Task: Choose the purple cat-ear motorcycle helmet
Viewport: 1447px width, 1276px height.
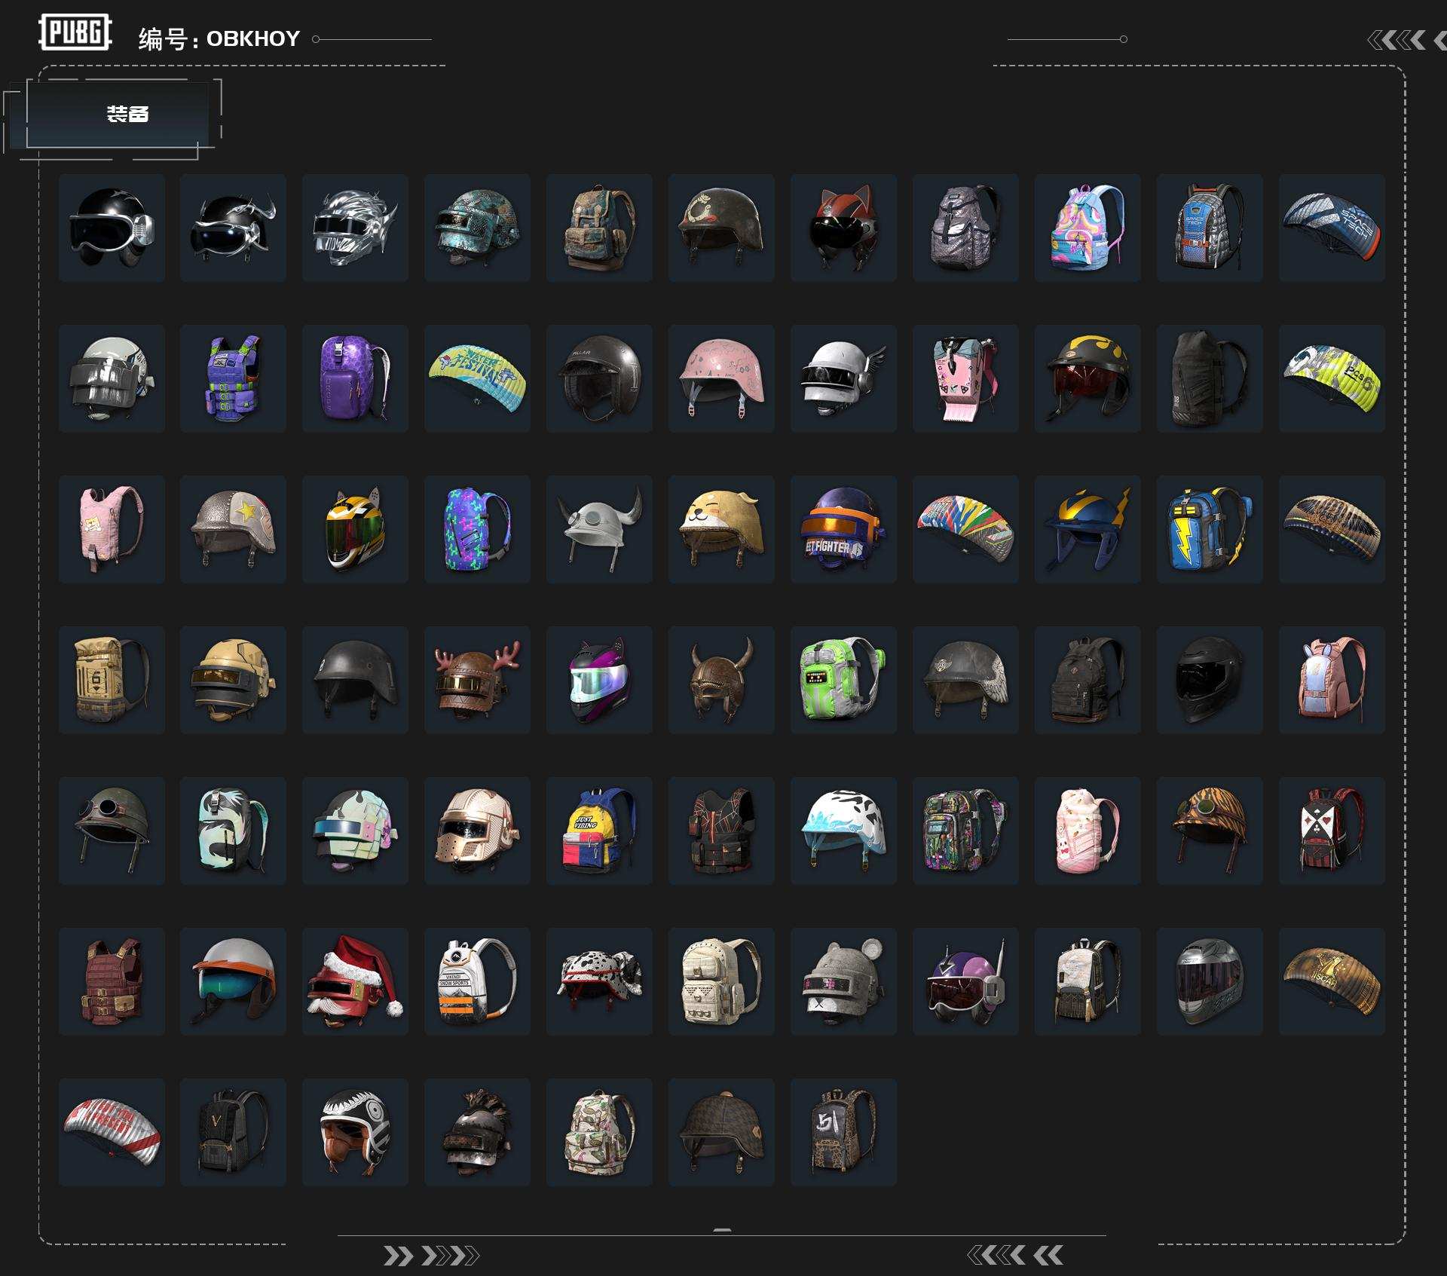Action: point(599,680)
